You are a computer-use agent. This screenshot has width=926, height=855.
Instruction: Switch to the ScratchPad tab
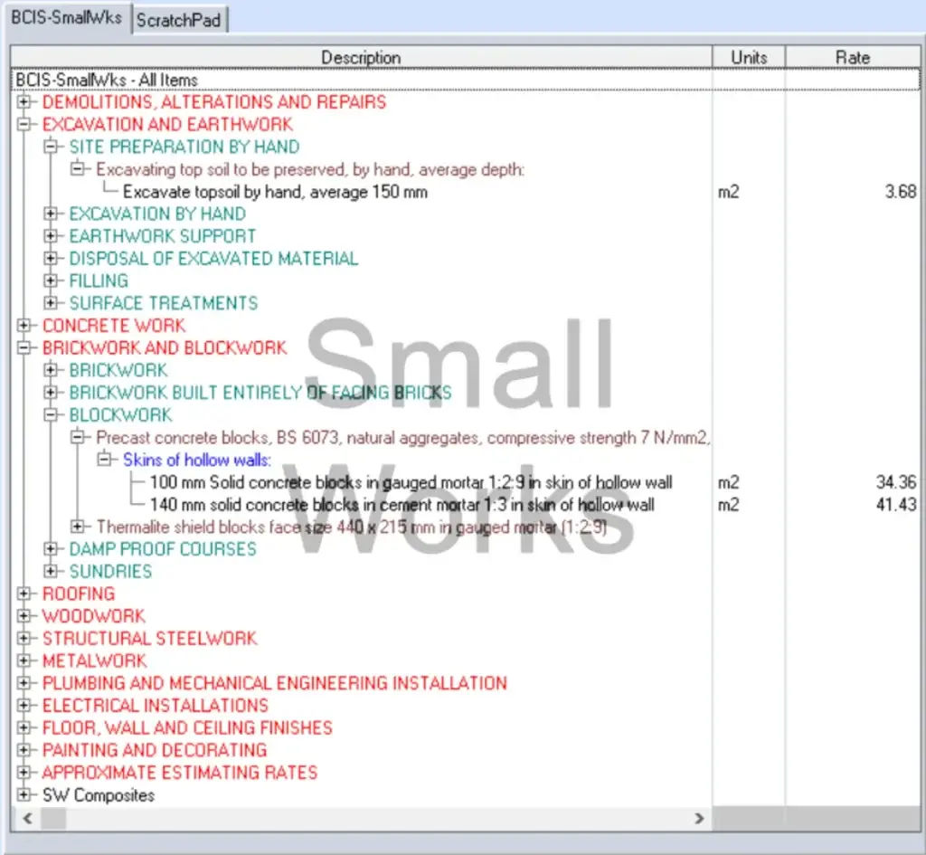(178, 20)
